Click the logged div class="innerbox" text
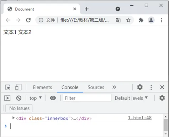 [54, 118]
